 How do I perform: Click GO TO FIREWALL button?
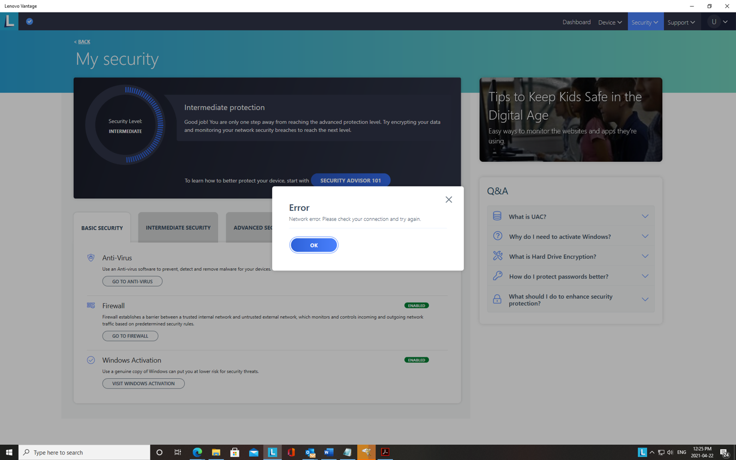[130, 336]
